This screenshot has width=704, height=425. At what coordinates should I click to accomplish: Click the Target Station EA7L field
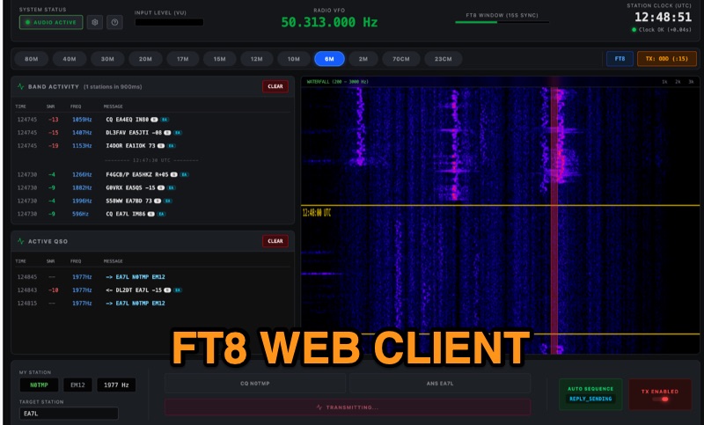pos(69,414)
